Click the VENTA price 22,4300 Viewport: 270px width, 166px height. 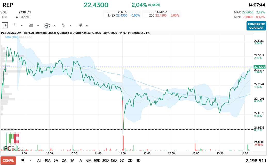point(122,15)
